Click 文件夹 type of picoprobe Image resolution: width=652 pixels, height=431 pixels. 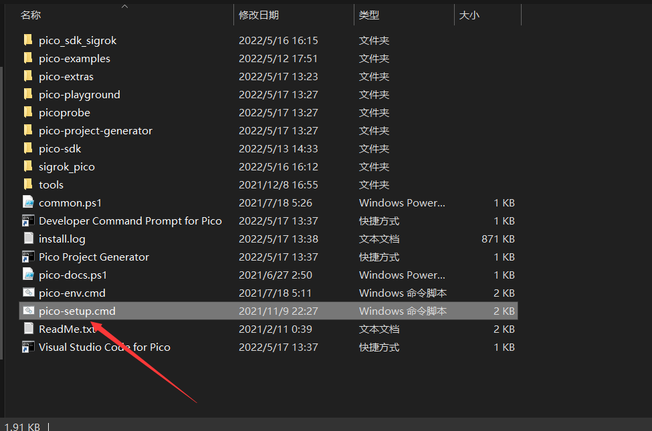(x=374, y=113)
